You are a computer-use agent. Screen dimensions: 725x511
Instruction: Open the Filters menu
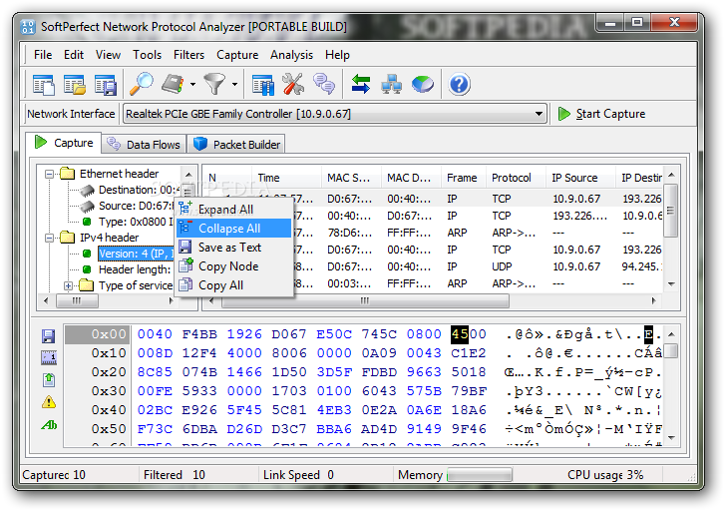pos(188,55)
